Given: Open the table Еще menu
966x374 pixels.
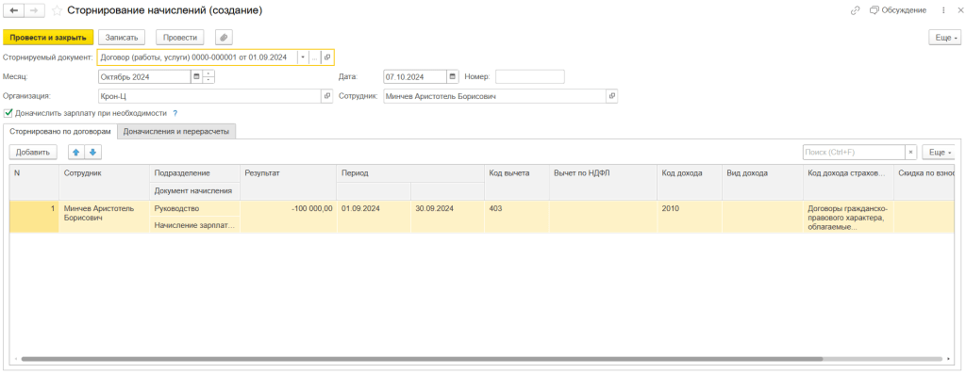Looking at the screenshot, I should (939, 152).
